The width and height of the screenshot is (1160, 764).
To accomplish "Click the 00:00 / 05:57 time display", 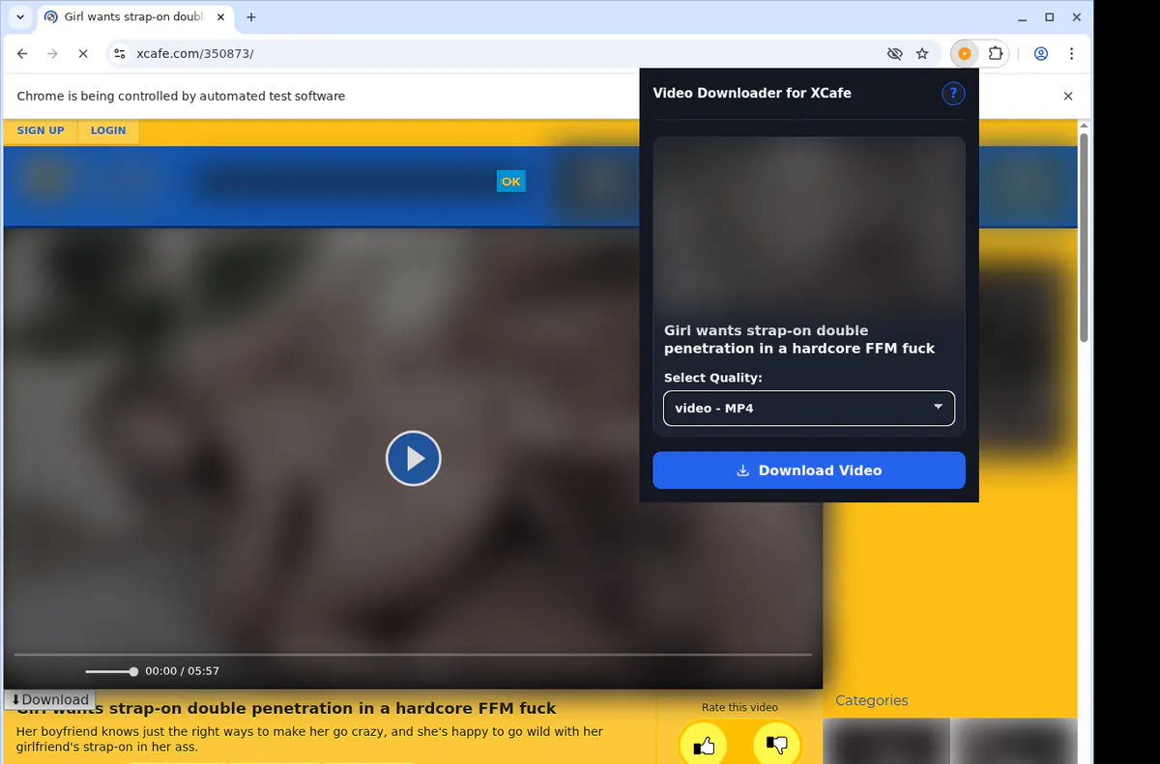I will tap(182, 671).
